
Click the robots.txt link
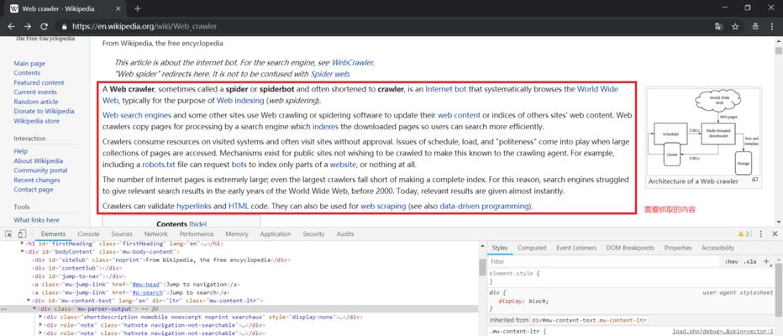[158, 165]
